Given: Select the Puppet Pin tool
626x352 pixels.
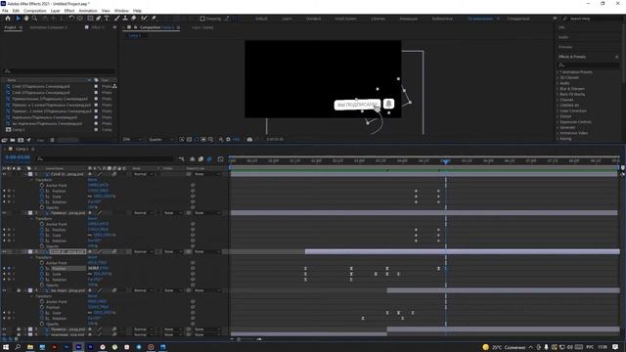Looking at the screenshot, I should click(x=154, y=19).
